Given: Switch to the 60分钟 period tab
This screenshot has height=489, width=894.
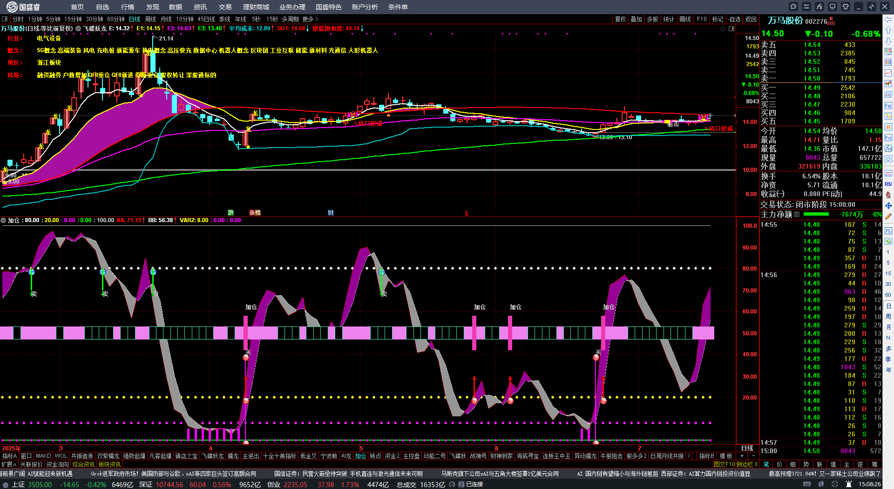Looking at the screenshot, I should pos(116,19).
